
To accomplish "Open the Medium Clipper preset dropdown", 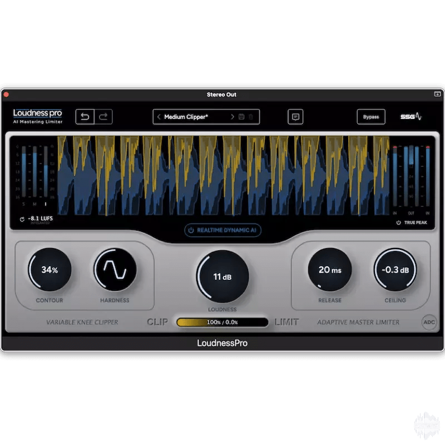I will [x=206, y=117].
